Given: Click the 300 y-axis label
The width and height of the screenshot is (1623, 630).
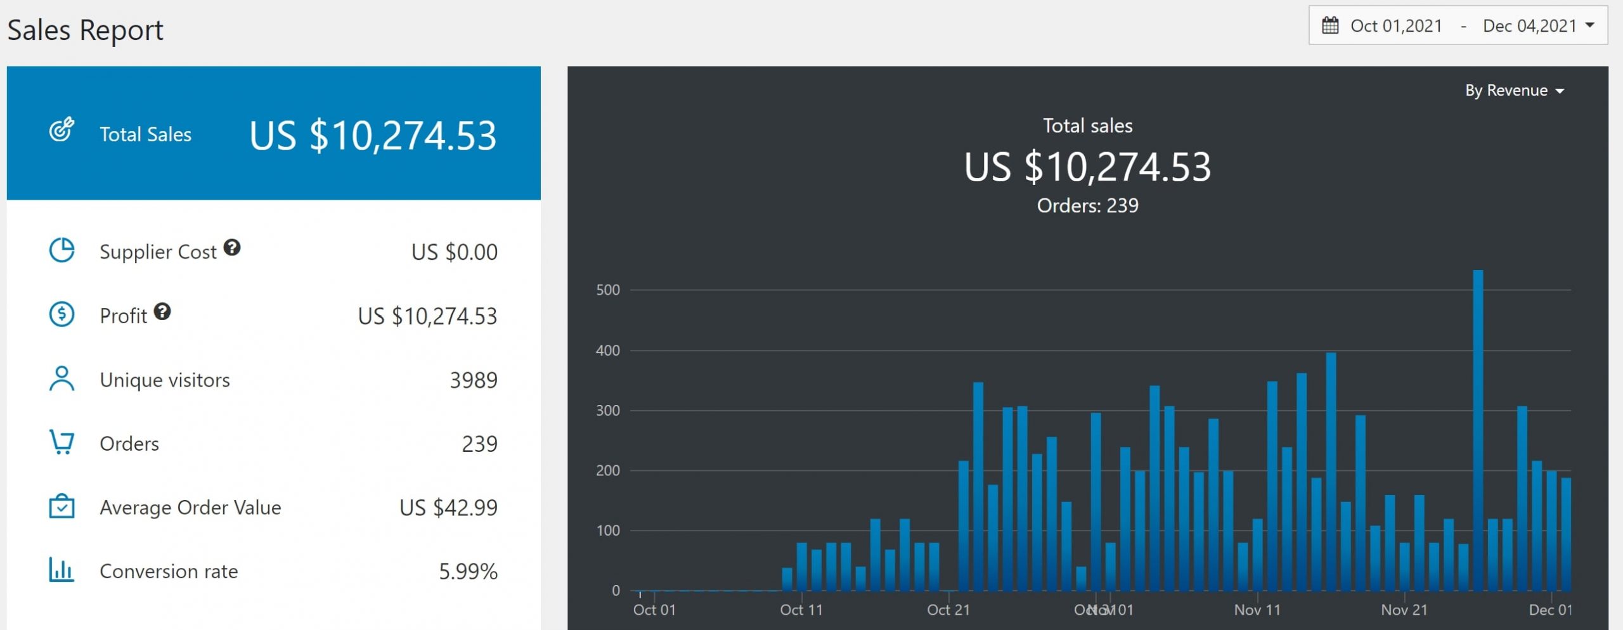Looking at the screenshot, I should tap(608, 411).
